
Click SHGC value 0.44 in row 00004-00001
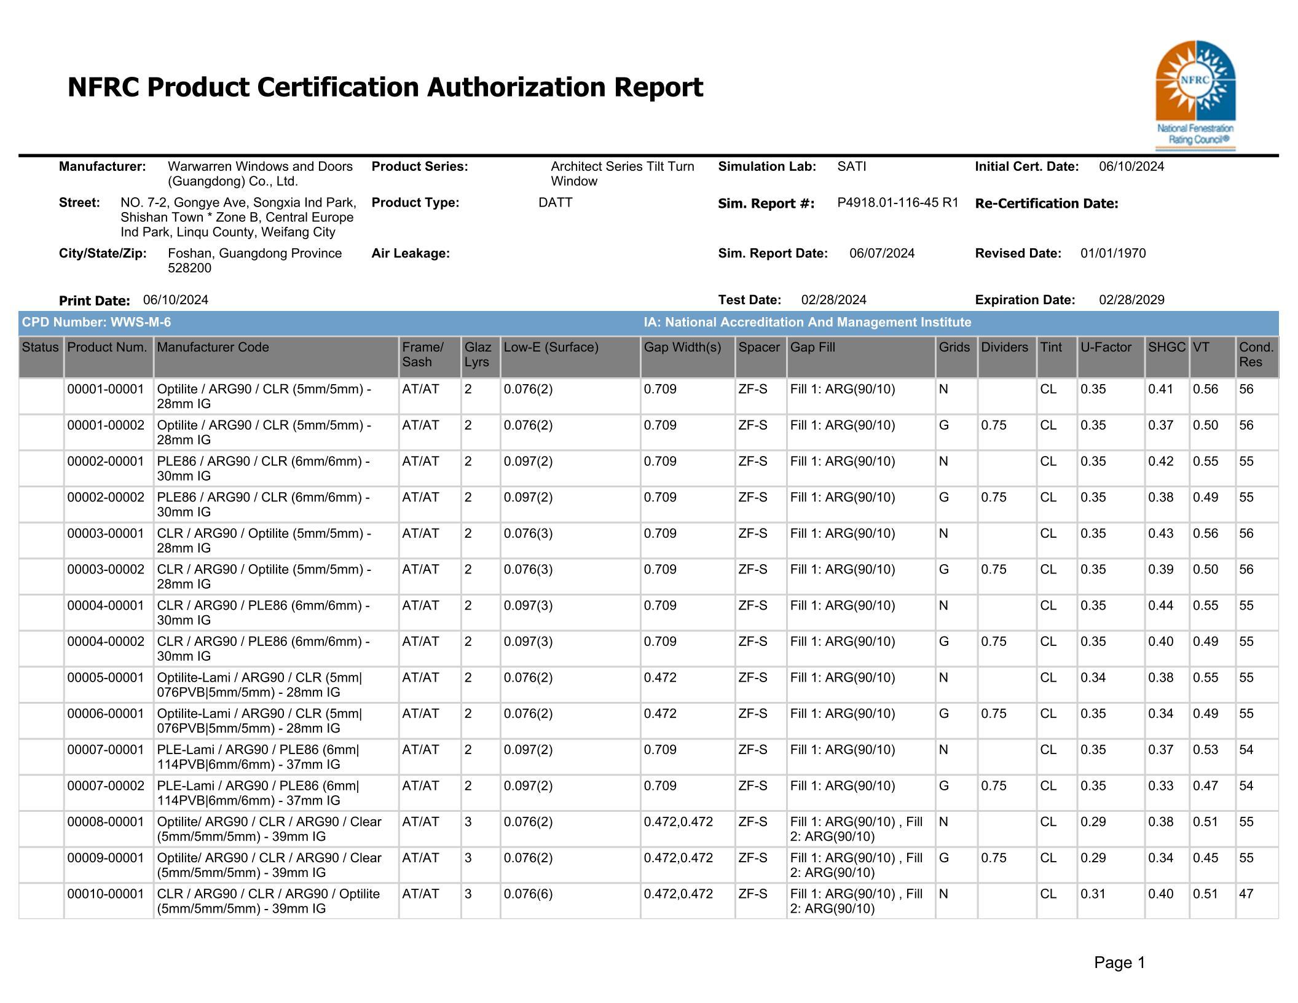[x=1160, y=605]
